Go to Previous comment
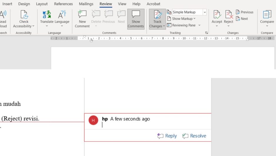 click(109, 17)
